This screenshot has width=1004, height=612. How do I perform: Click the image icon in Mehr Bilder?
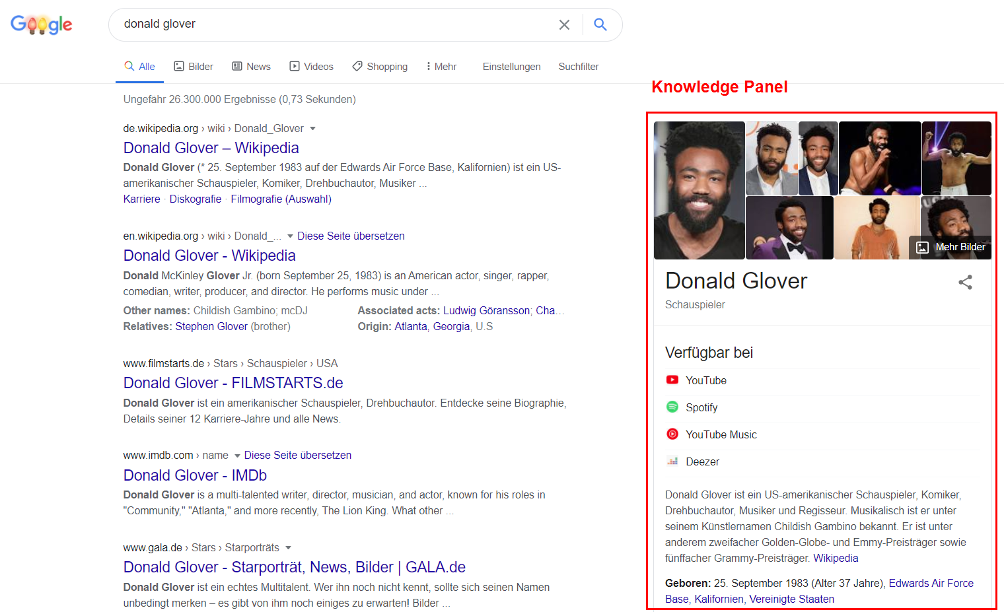(922, 248)
